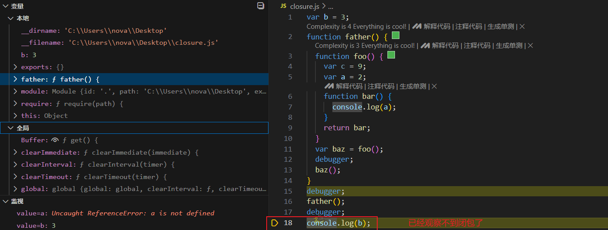Screen dimensions: 608x230
Task: Expand the require variable
Action: pos(15,104)
